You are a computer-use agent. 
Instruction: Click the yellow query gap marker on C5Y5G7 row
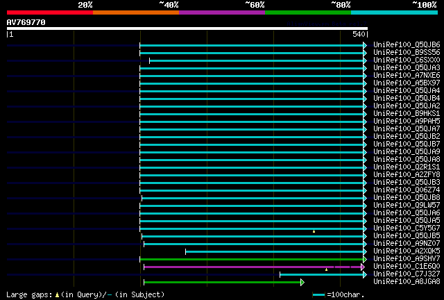pos(314,231)
